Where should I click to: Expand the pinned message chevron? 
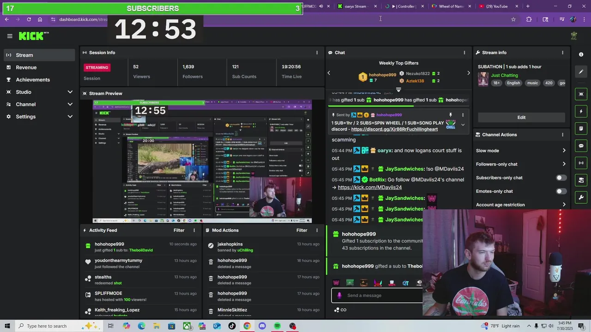tap(463, 125)
